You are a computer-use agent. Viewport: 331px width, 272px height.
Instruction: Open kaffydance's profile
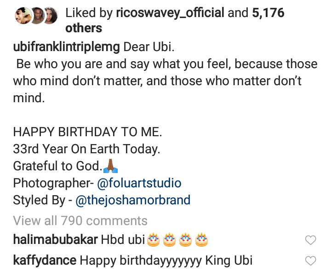pyautogui.click(x=45, y=260)
